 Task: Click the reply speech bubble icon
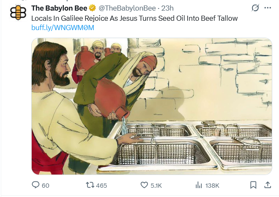click(36, 185)
